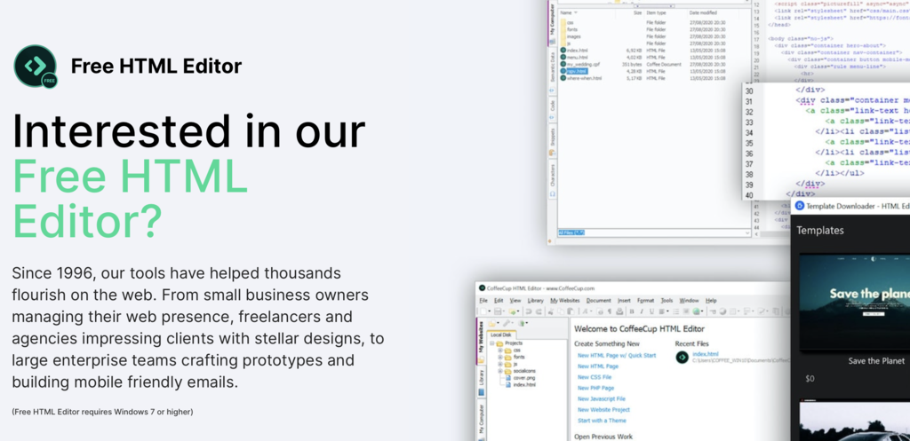Sort file list by Date modified header

point(704,12)
